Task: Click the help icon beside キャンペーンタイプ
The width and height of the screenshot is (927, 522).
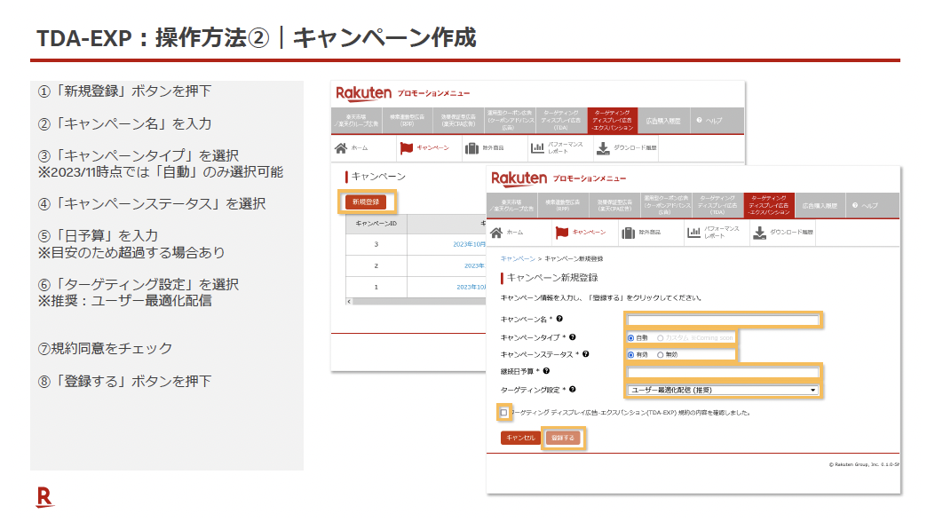Action: coord(573,337)
